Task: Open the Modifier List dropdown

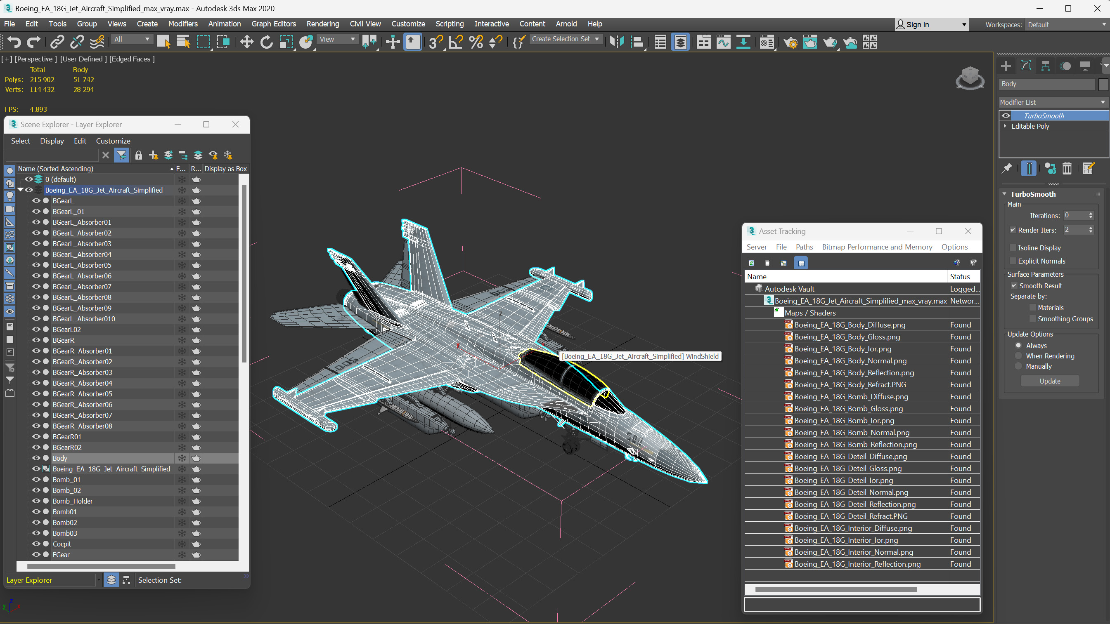Action: coord(1053,102)
